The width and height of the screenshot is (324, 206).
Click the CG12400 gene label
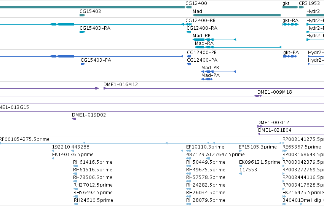[196, 3]
